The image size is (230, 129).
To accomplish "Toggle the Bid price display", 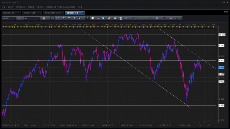I will point(52,18).
